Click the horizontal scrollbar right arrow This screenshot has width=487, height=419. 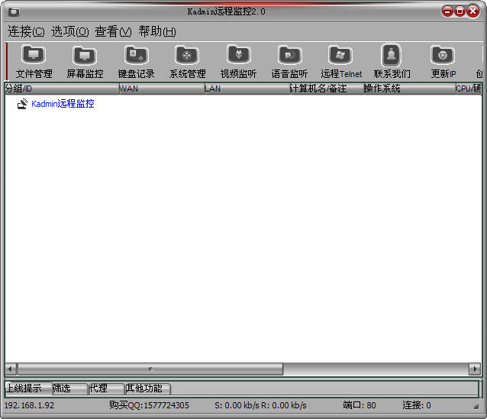pos(474,369)
